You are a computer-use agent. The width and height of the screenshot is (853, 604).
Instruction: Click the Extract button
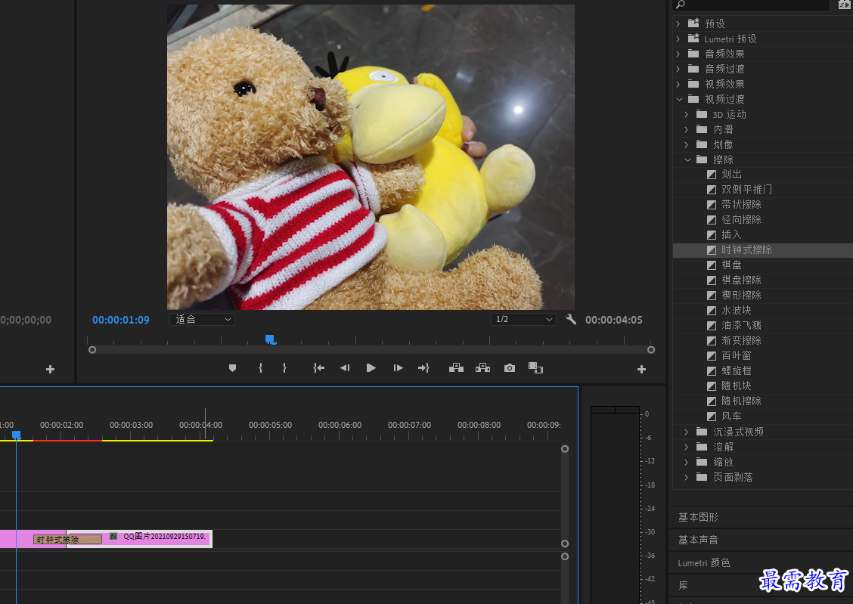[x=483, y=368]
